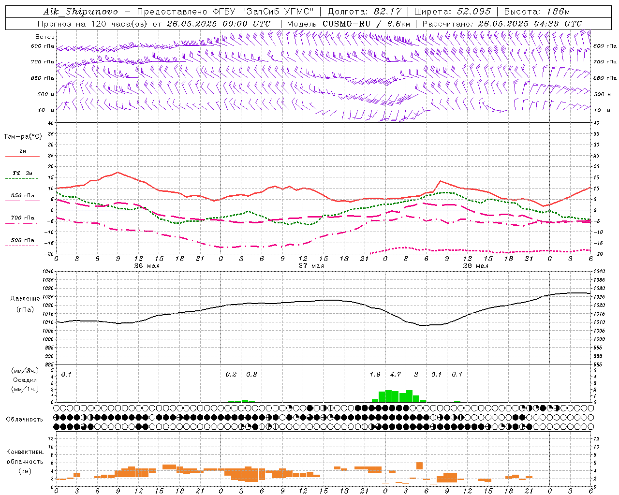Click the Высота: 186м header value
The height and width of the screenshot is (495, 619).
pos(537,12)
